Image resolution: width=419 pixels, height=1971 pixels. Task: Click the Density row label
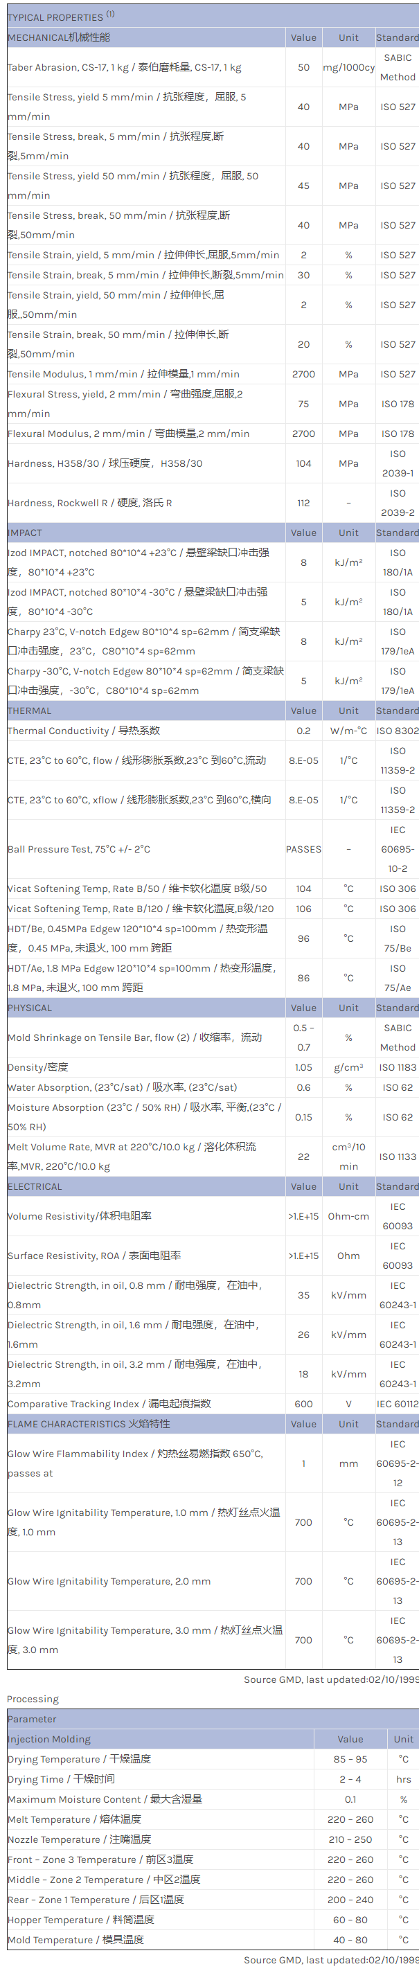[x=37, y=1067]
